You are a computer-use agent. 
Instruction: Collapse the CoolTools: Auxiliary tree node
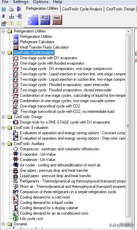(3, 144)
